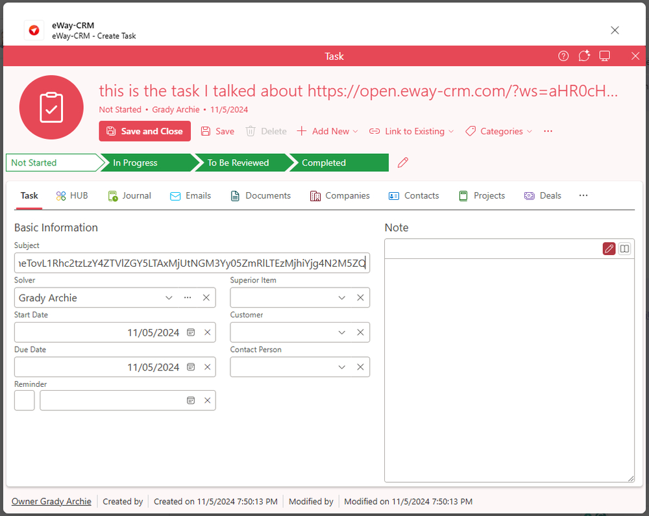Open the help icon in the red banner
The image size is (649, 516).
click(x=563, y=56)
